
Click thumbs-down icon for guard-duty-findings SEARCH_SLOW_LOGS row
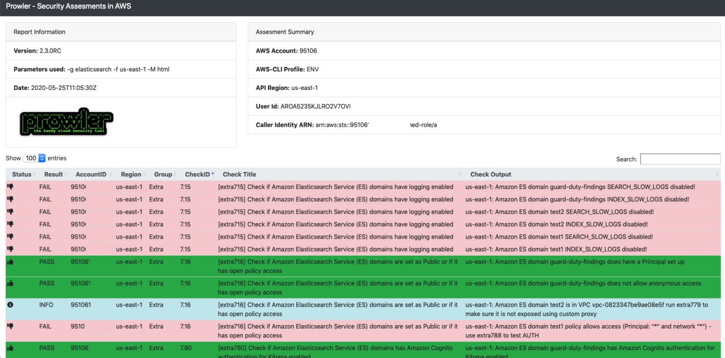click(10, 187)
